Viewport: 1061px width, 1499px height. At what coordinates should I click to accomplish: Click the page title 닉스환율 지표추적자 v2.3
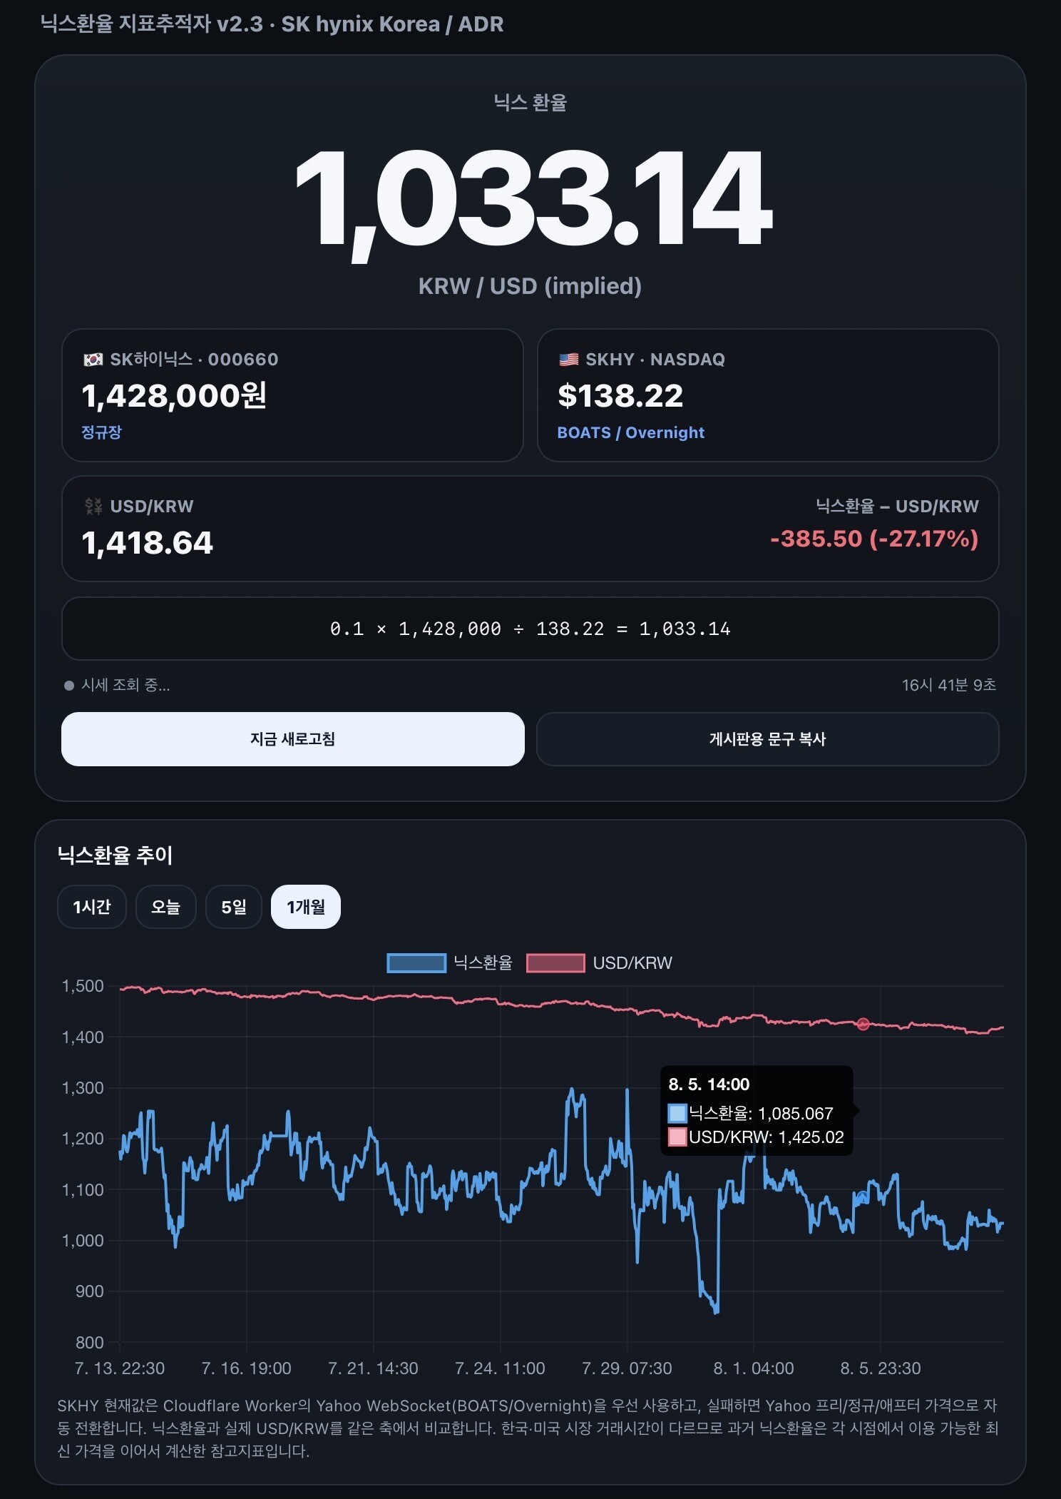click(152, 24)
